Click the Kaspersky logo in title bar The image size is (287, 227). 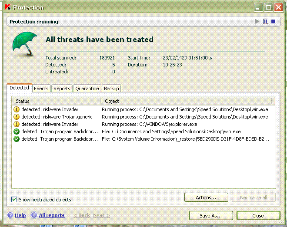[x=8, y=7]
